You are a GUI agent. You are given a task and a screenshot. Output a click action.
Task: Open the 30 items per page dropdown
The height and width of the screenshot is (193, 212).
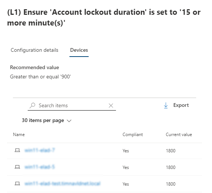click(x=47, y=120)
